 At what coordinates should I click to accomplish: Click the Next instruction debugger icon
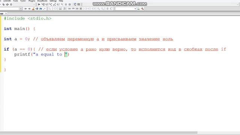tap(58, 4)
